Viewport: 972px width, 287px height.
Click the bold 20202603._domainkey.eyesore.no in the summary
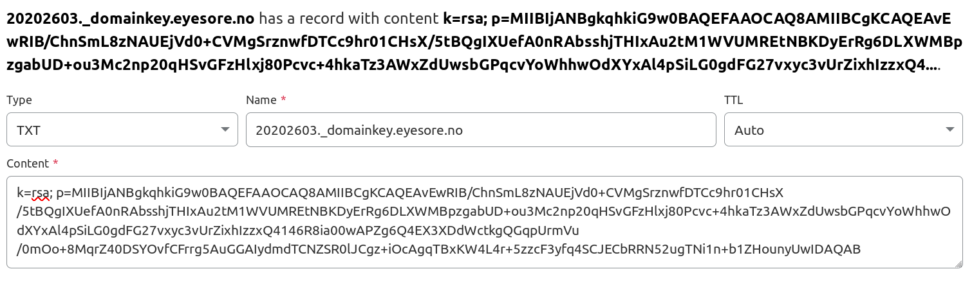[131, 18]
